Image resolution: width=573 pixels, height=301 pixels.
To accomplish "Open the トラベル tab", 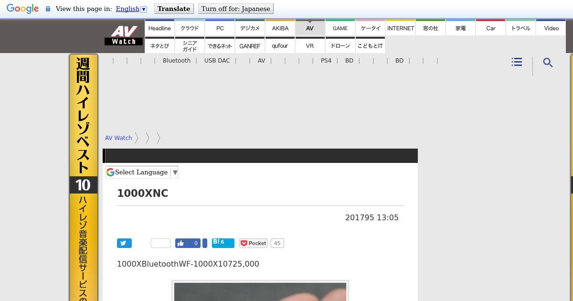I will coord(520,28).
